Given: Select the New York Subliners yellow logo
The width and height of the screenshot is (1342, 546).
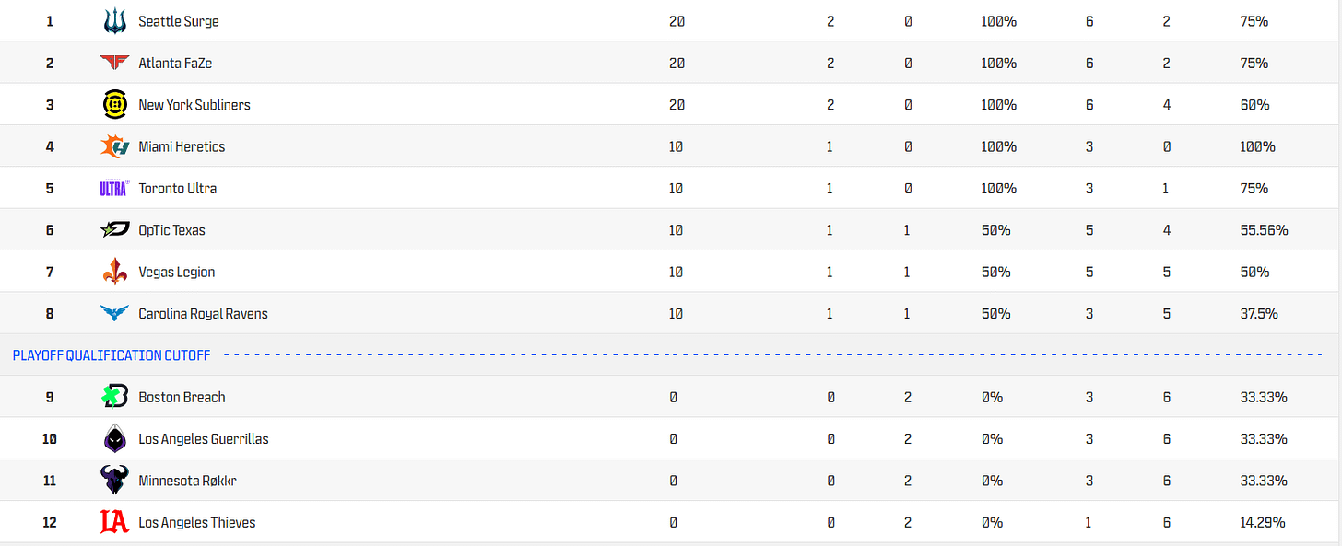Looking at the screenshot, I should point(114,104).
